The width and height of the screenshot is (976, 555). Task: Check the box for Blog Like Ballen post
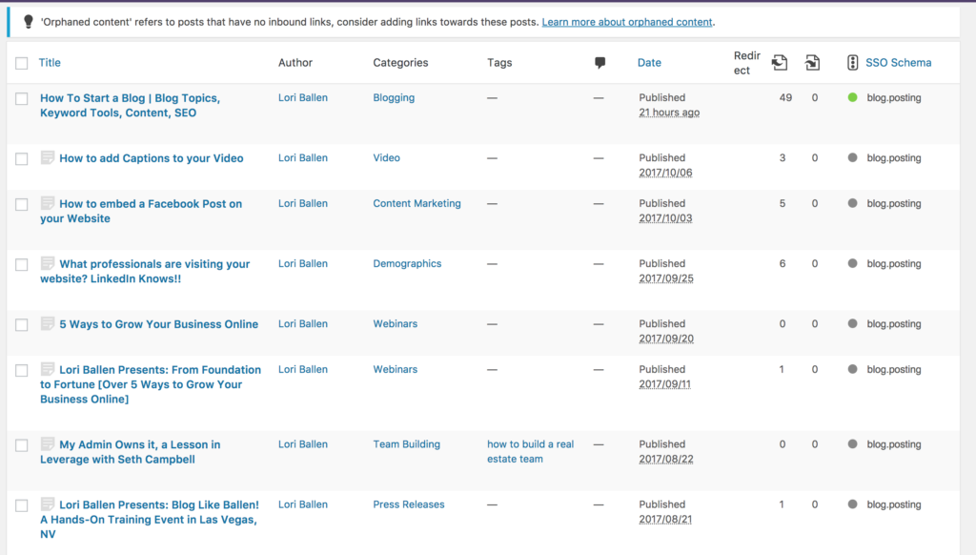[22, 505]
